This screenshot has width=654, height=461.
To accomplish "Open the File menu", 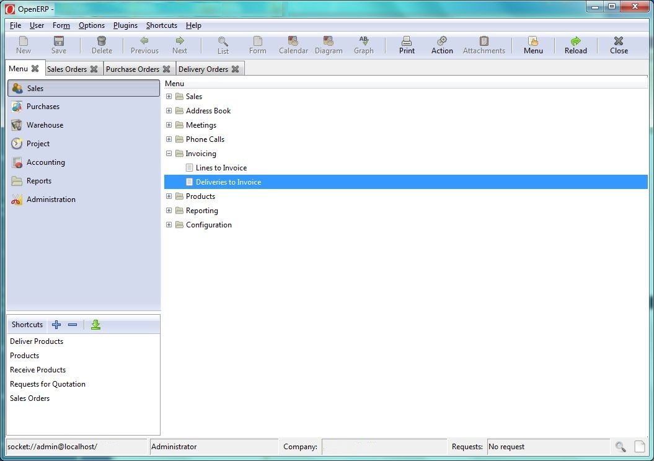I will pyautogui.click(x=15, y=25).
